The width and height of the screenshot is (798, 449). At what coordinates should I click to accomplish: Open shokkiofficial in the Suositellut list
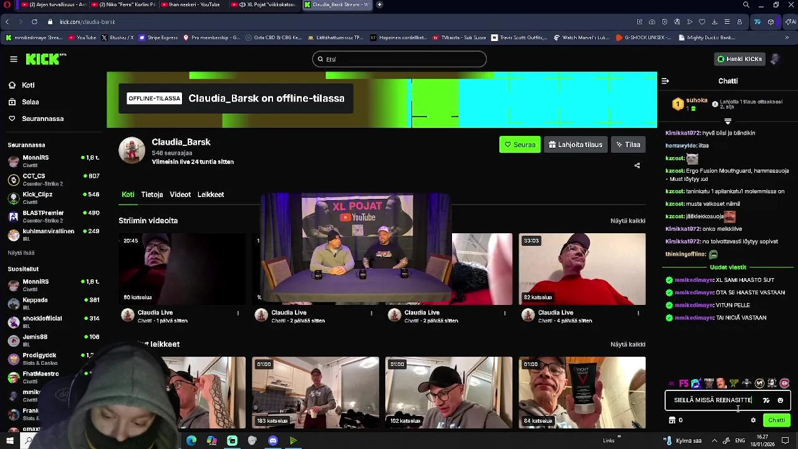click(x=53, y=322)
